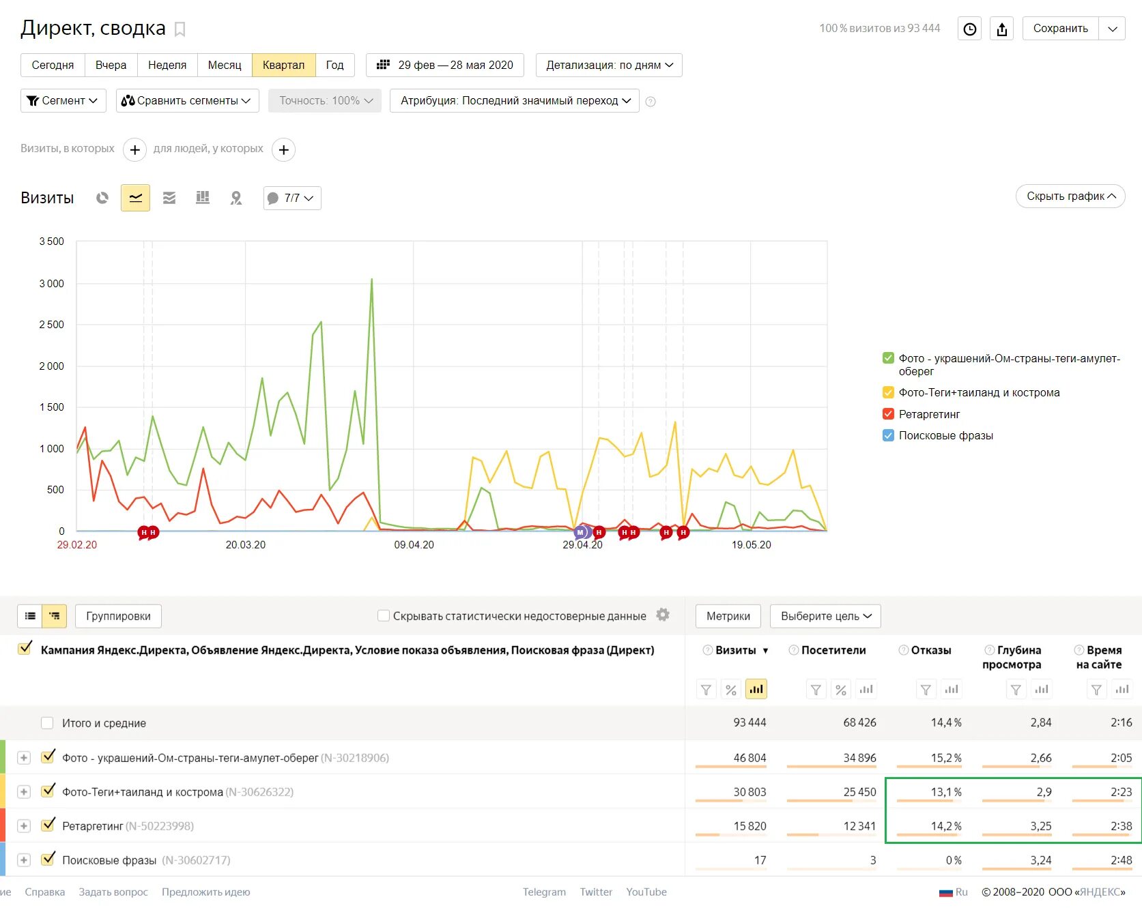
Task: Select the Сегодня period tab
Action: pyautogui.click(x=53, y=65)
